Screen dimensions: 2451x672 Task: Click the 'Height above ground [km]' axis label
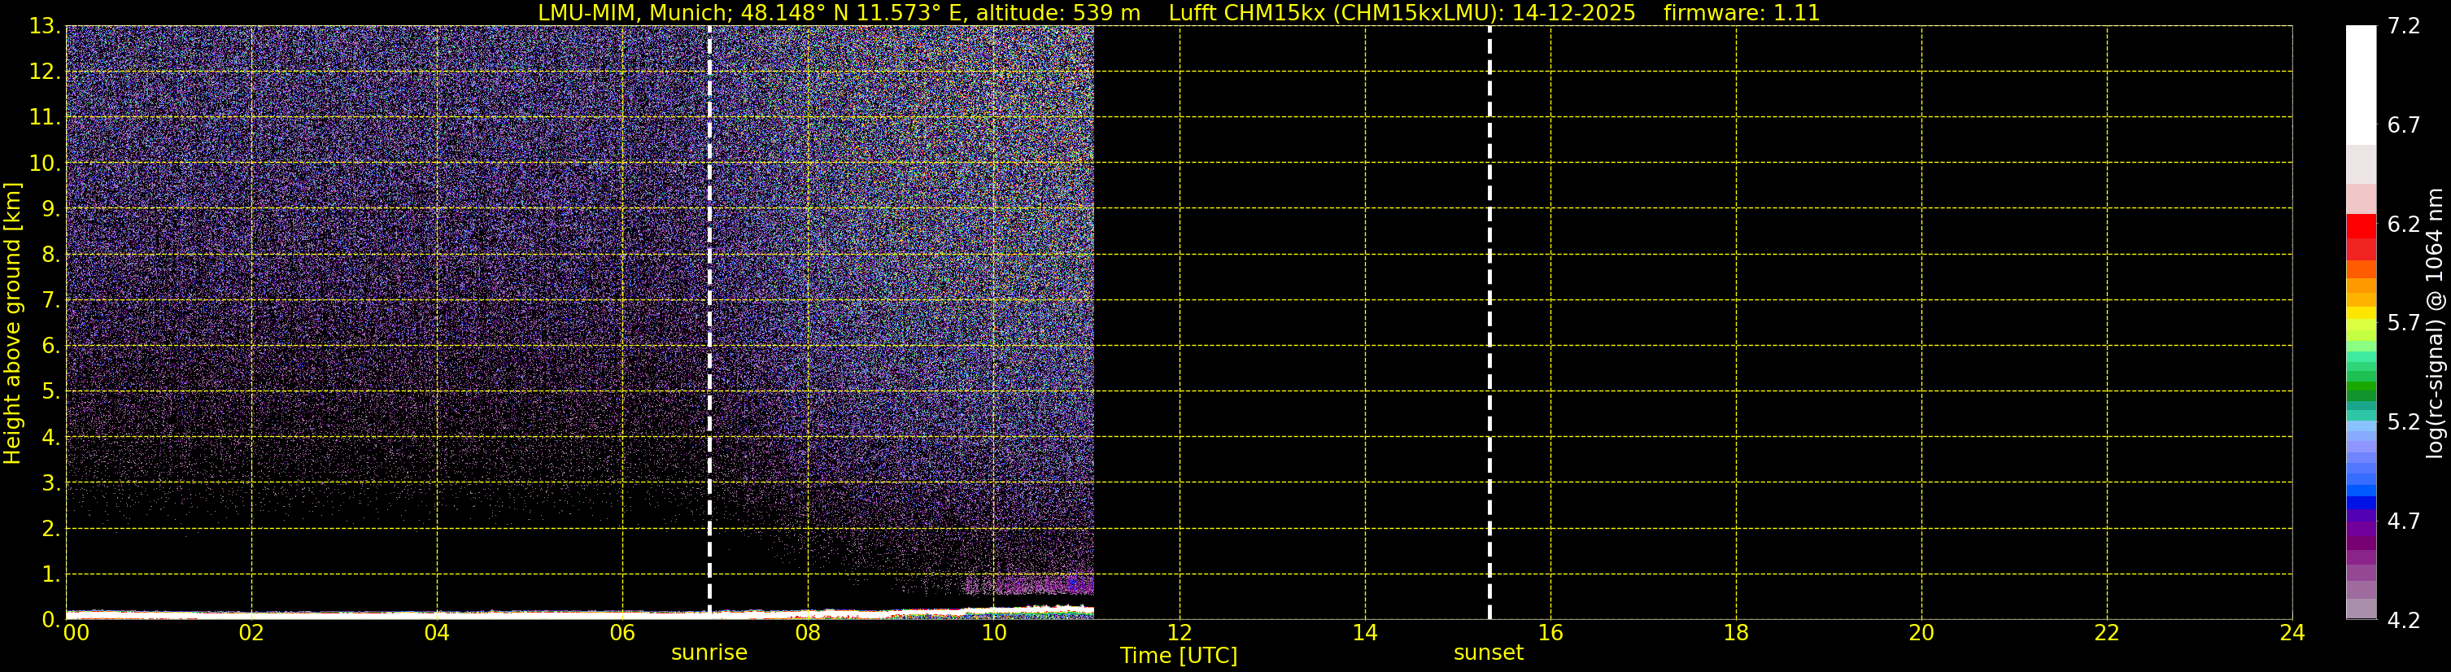pos(12,323)
